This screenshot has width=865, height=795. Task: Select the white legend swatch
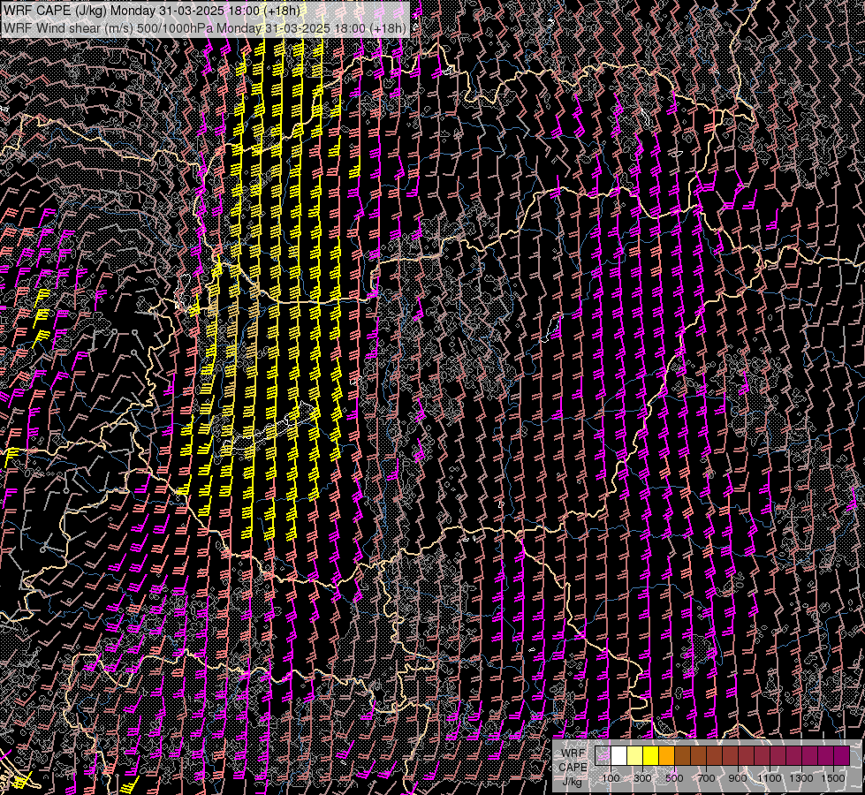tap(619, 755)
